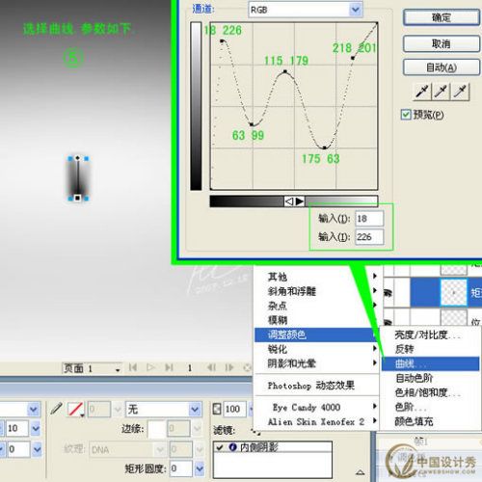Expand the 页面 1 page dropdown
This screenshot has width=482, height=482.
pyautogui.click(x=118, y=369)
